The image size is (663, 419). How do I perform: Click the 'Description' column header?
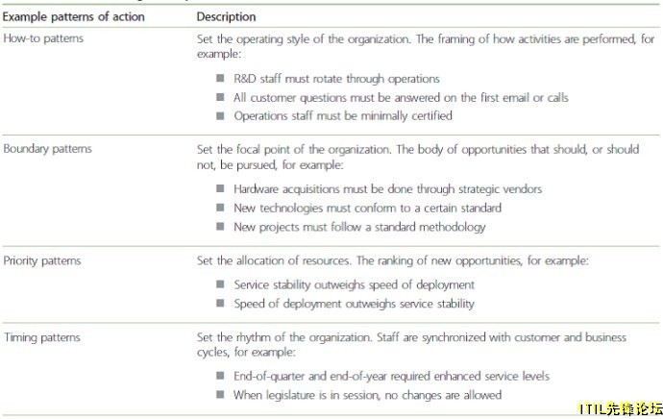tap(226, 17)
